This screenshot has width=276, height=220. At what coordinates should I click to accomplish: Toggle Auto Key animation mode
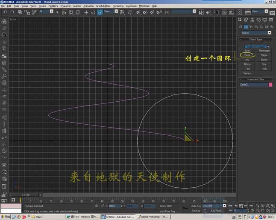click(196, 206)
